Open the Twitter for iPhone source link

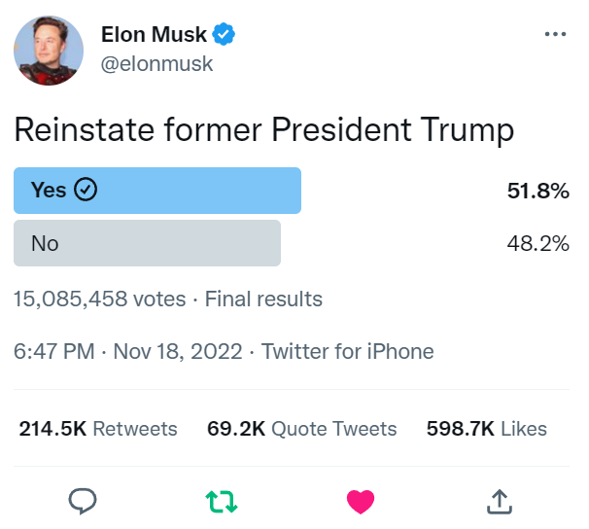347,351
